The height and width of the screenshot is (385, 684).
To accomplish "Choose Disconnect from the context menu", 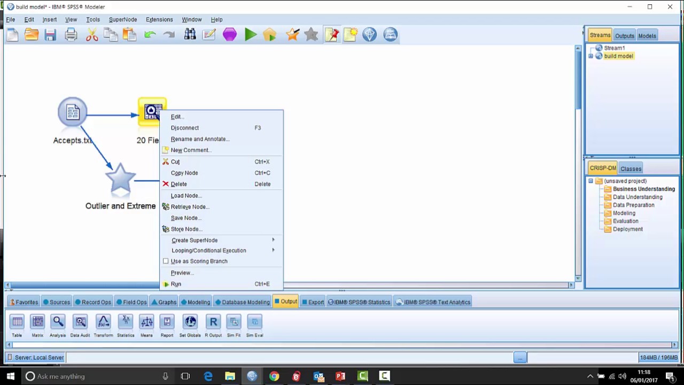I will [x=222, y=128].
